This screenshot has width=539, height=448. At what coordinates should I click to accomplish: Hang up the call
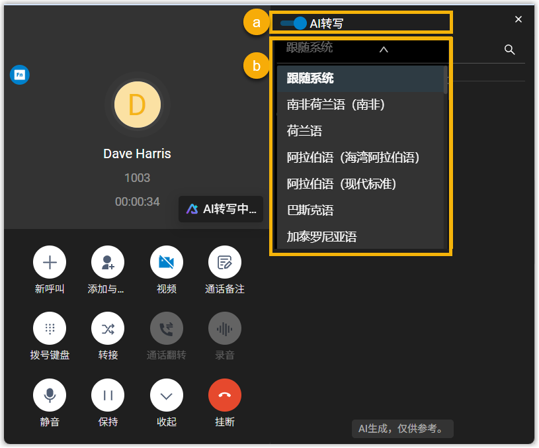pyautogui.click(x=224, y=396)
